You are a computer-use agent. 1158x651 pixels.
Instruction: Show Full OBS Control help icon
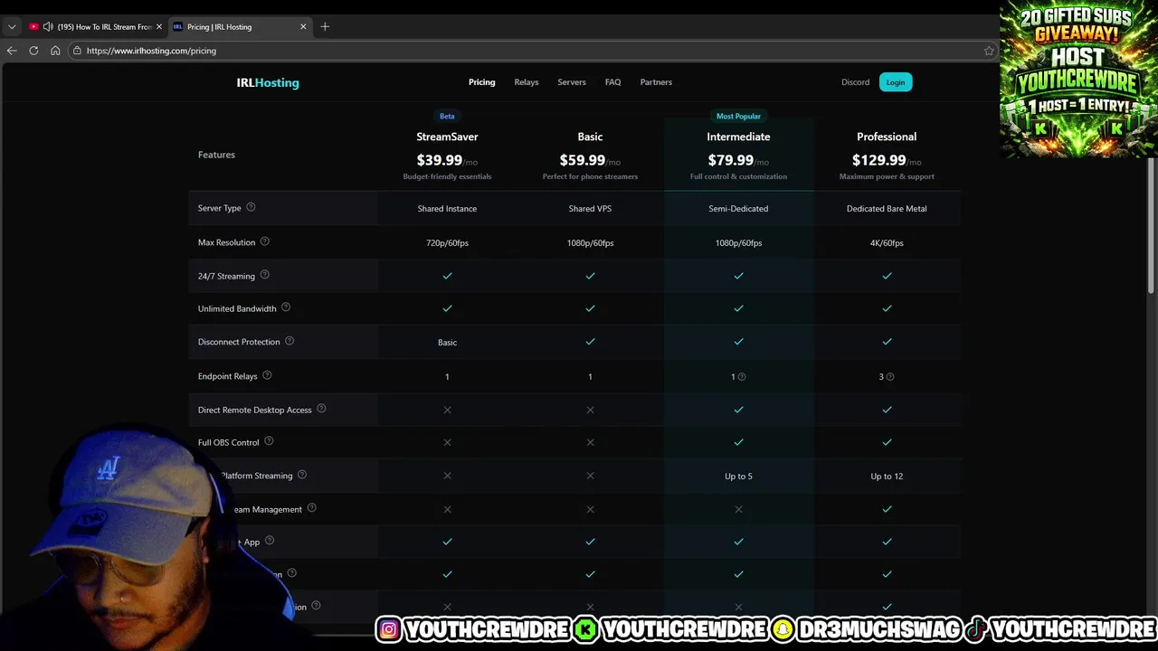tap(269, 441)
